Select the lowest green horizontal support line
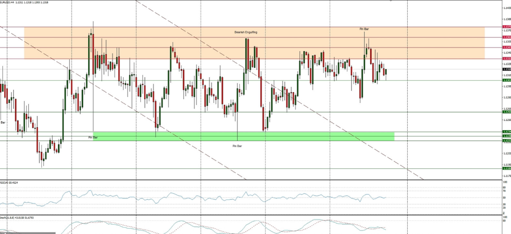 (x=244, y=168)
